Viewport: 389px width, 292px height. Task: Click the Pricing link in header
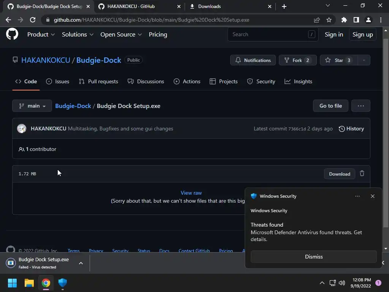(158, 35)
